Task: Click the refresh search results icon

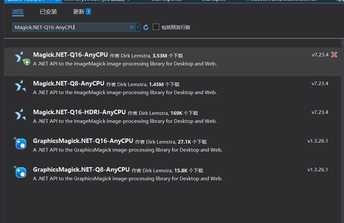Action: click(146, 27)
